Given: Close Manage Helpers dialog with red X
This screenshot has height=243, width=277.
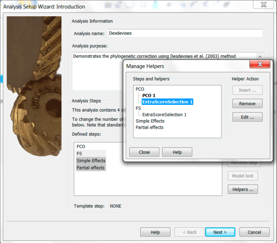Looking at the screenshot, I should 260,65.
